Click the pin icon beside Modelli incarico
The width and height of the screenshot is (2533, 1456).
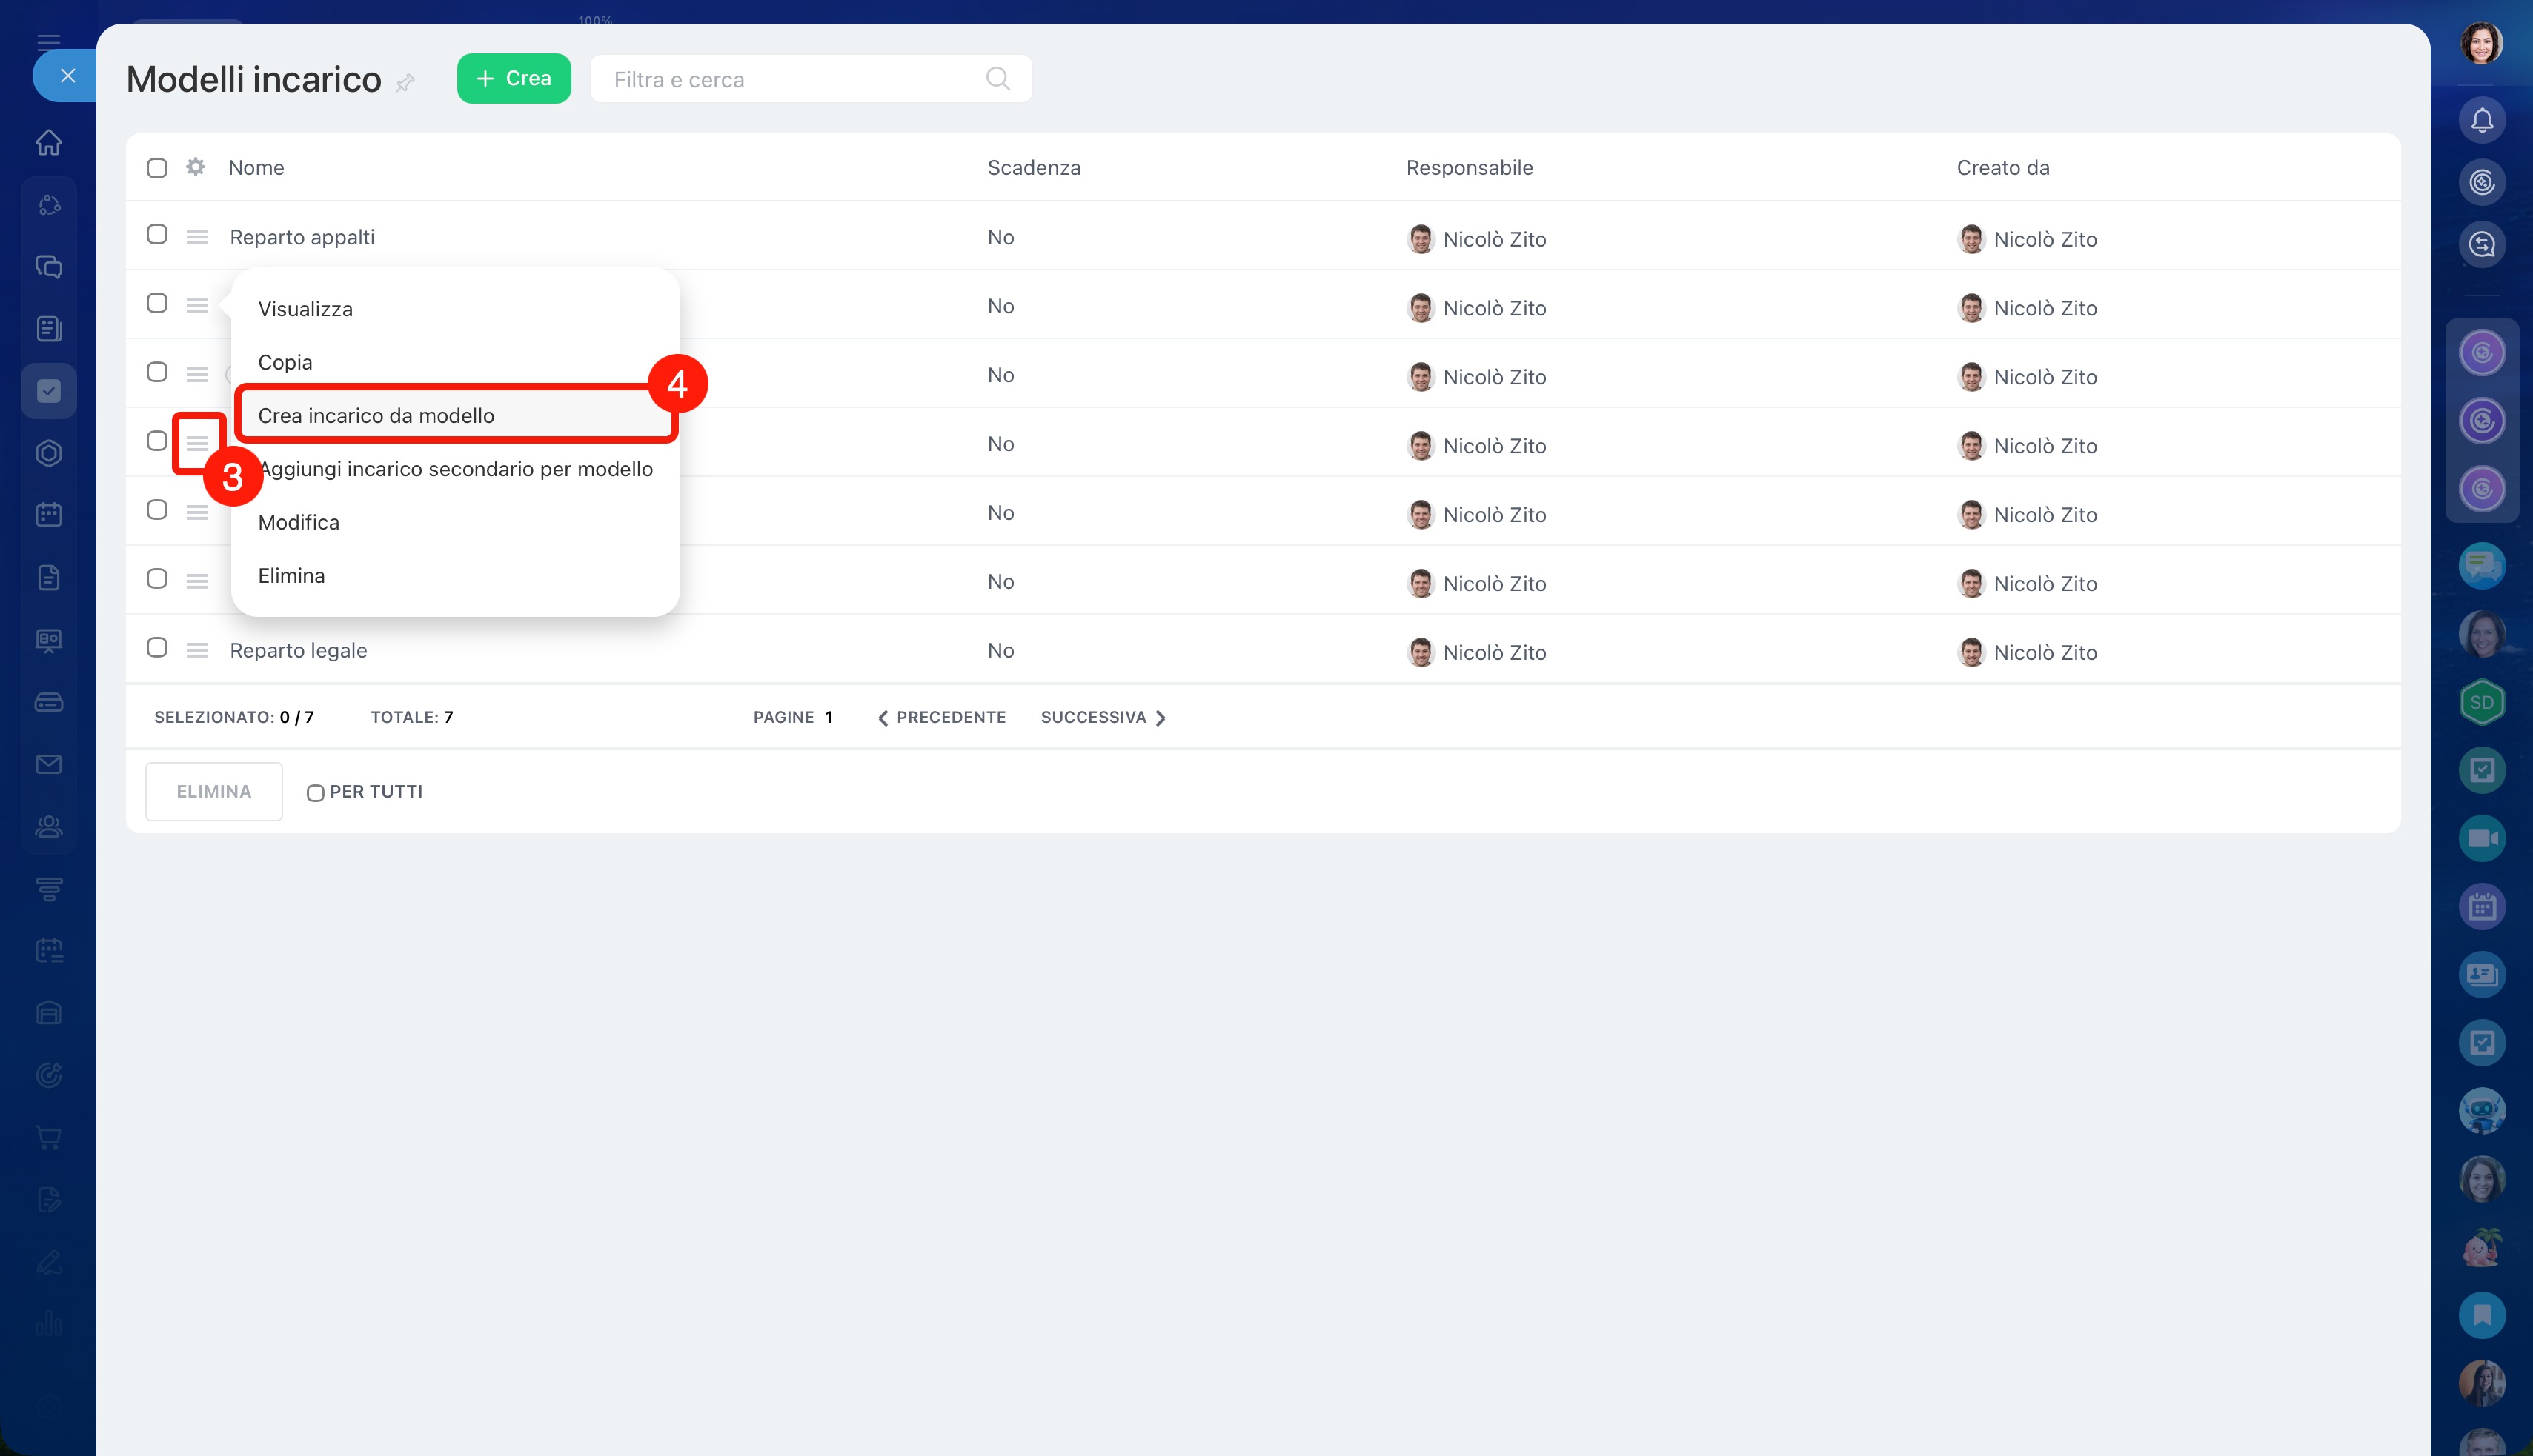(405, 83)
